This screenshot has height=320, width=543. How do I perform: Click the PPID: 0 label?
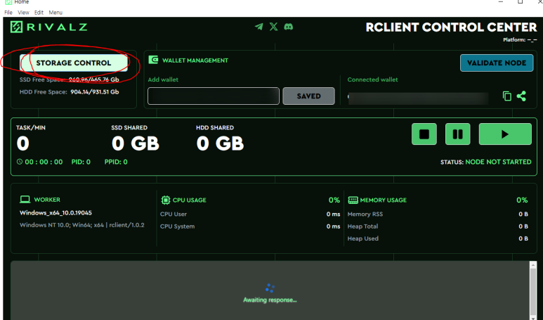(116, 162)
